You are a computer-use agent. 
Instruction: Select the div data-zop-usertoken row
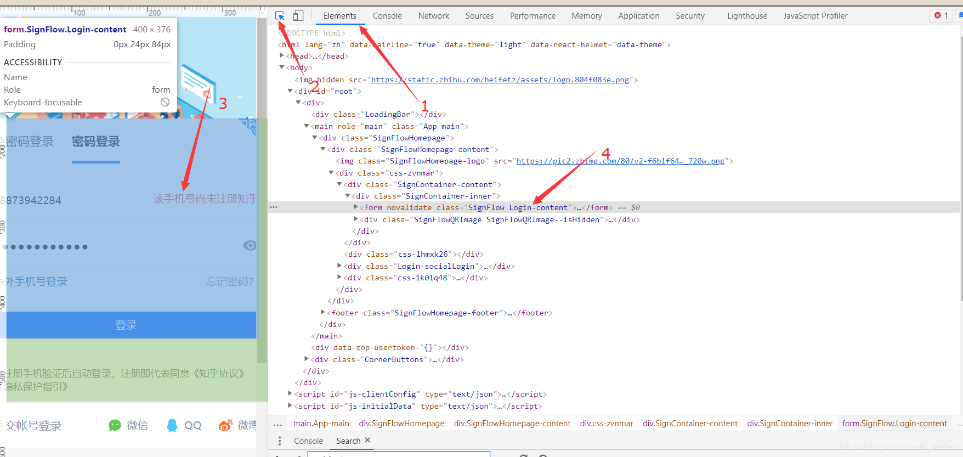coord(389,347)
